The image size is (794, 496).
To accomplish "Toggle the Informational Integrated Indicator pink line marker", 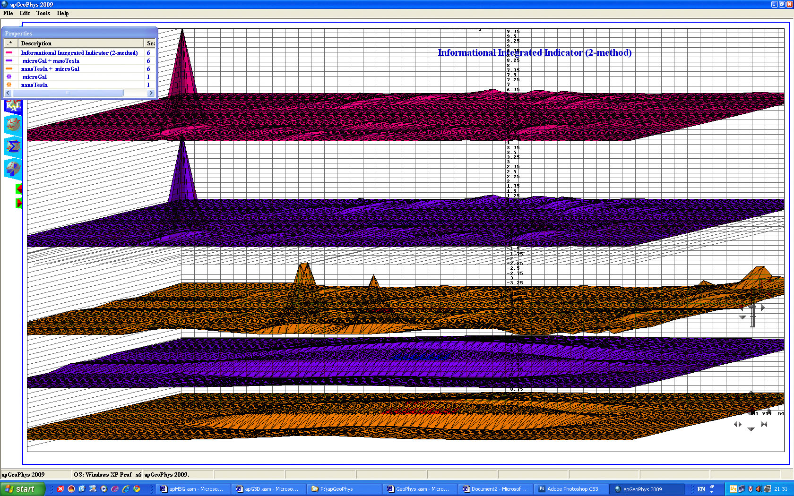I will pos(9,52).
